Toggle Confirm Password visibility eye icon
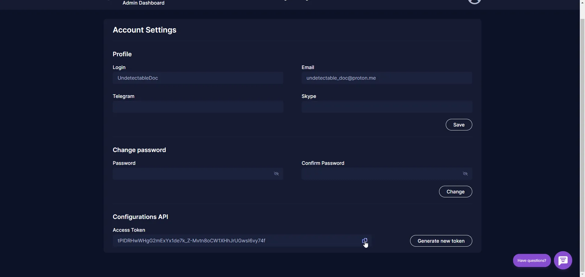Screen dimensions: 585x277 point(465,174)
